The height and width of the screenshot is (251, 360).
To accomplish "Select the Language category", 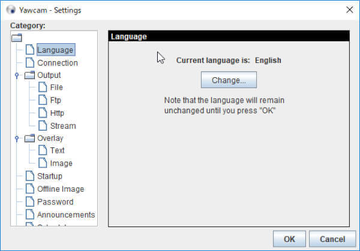I will pos(56,50).
